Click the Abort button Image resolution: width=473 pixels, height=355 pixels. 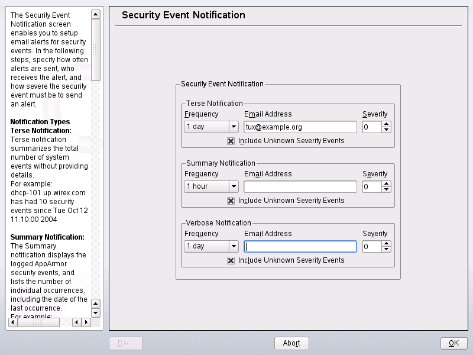(x=291, y=343)
